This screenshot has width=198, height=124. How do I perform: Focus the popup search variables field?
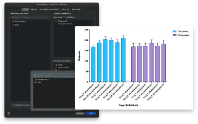point(54,75)
